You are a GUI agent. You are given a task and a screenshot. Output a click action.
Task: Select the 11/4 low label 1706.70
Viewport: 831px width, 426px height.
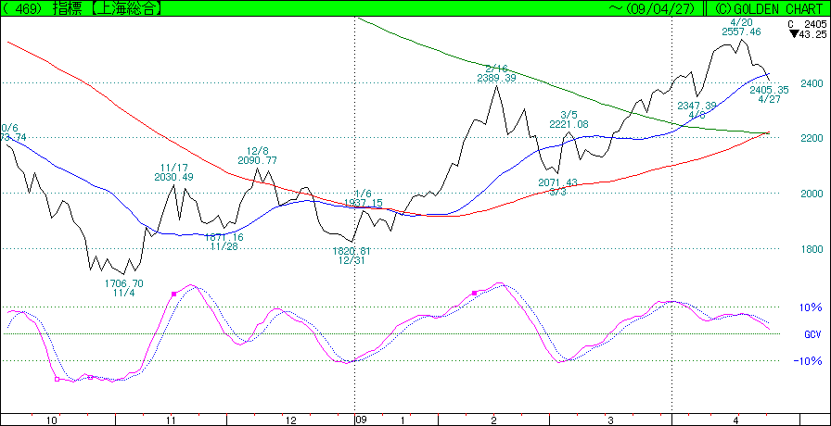124,283
